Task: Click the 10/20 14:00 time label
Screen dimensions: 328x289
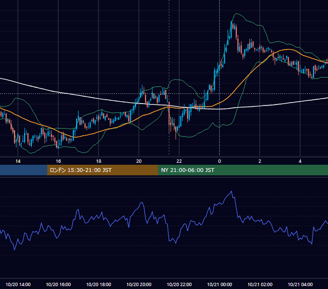Action: pos(18,284)
